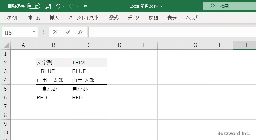The height and width of the screenshot is (140, 256).
Task: Select cell B4 山田 太郎 with wide space
Action: [53, 80]
